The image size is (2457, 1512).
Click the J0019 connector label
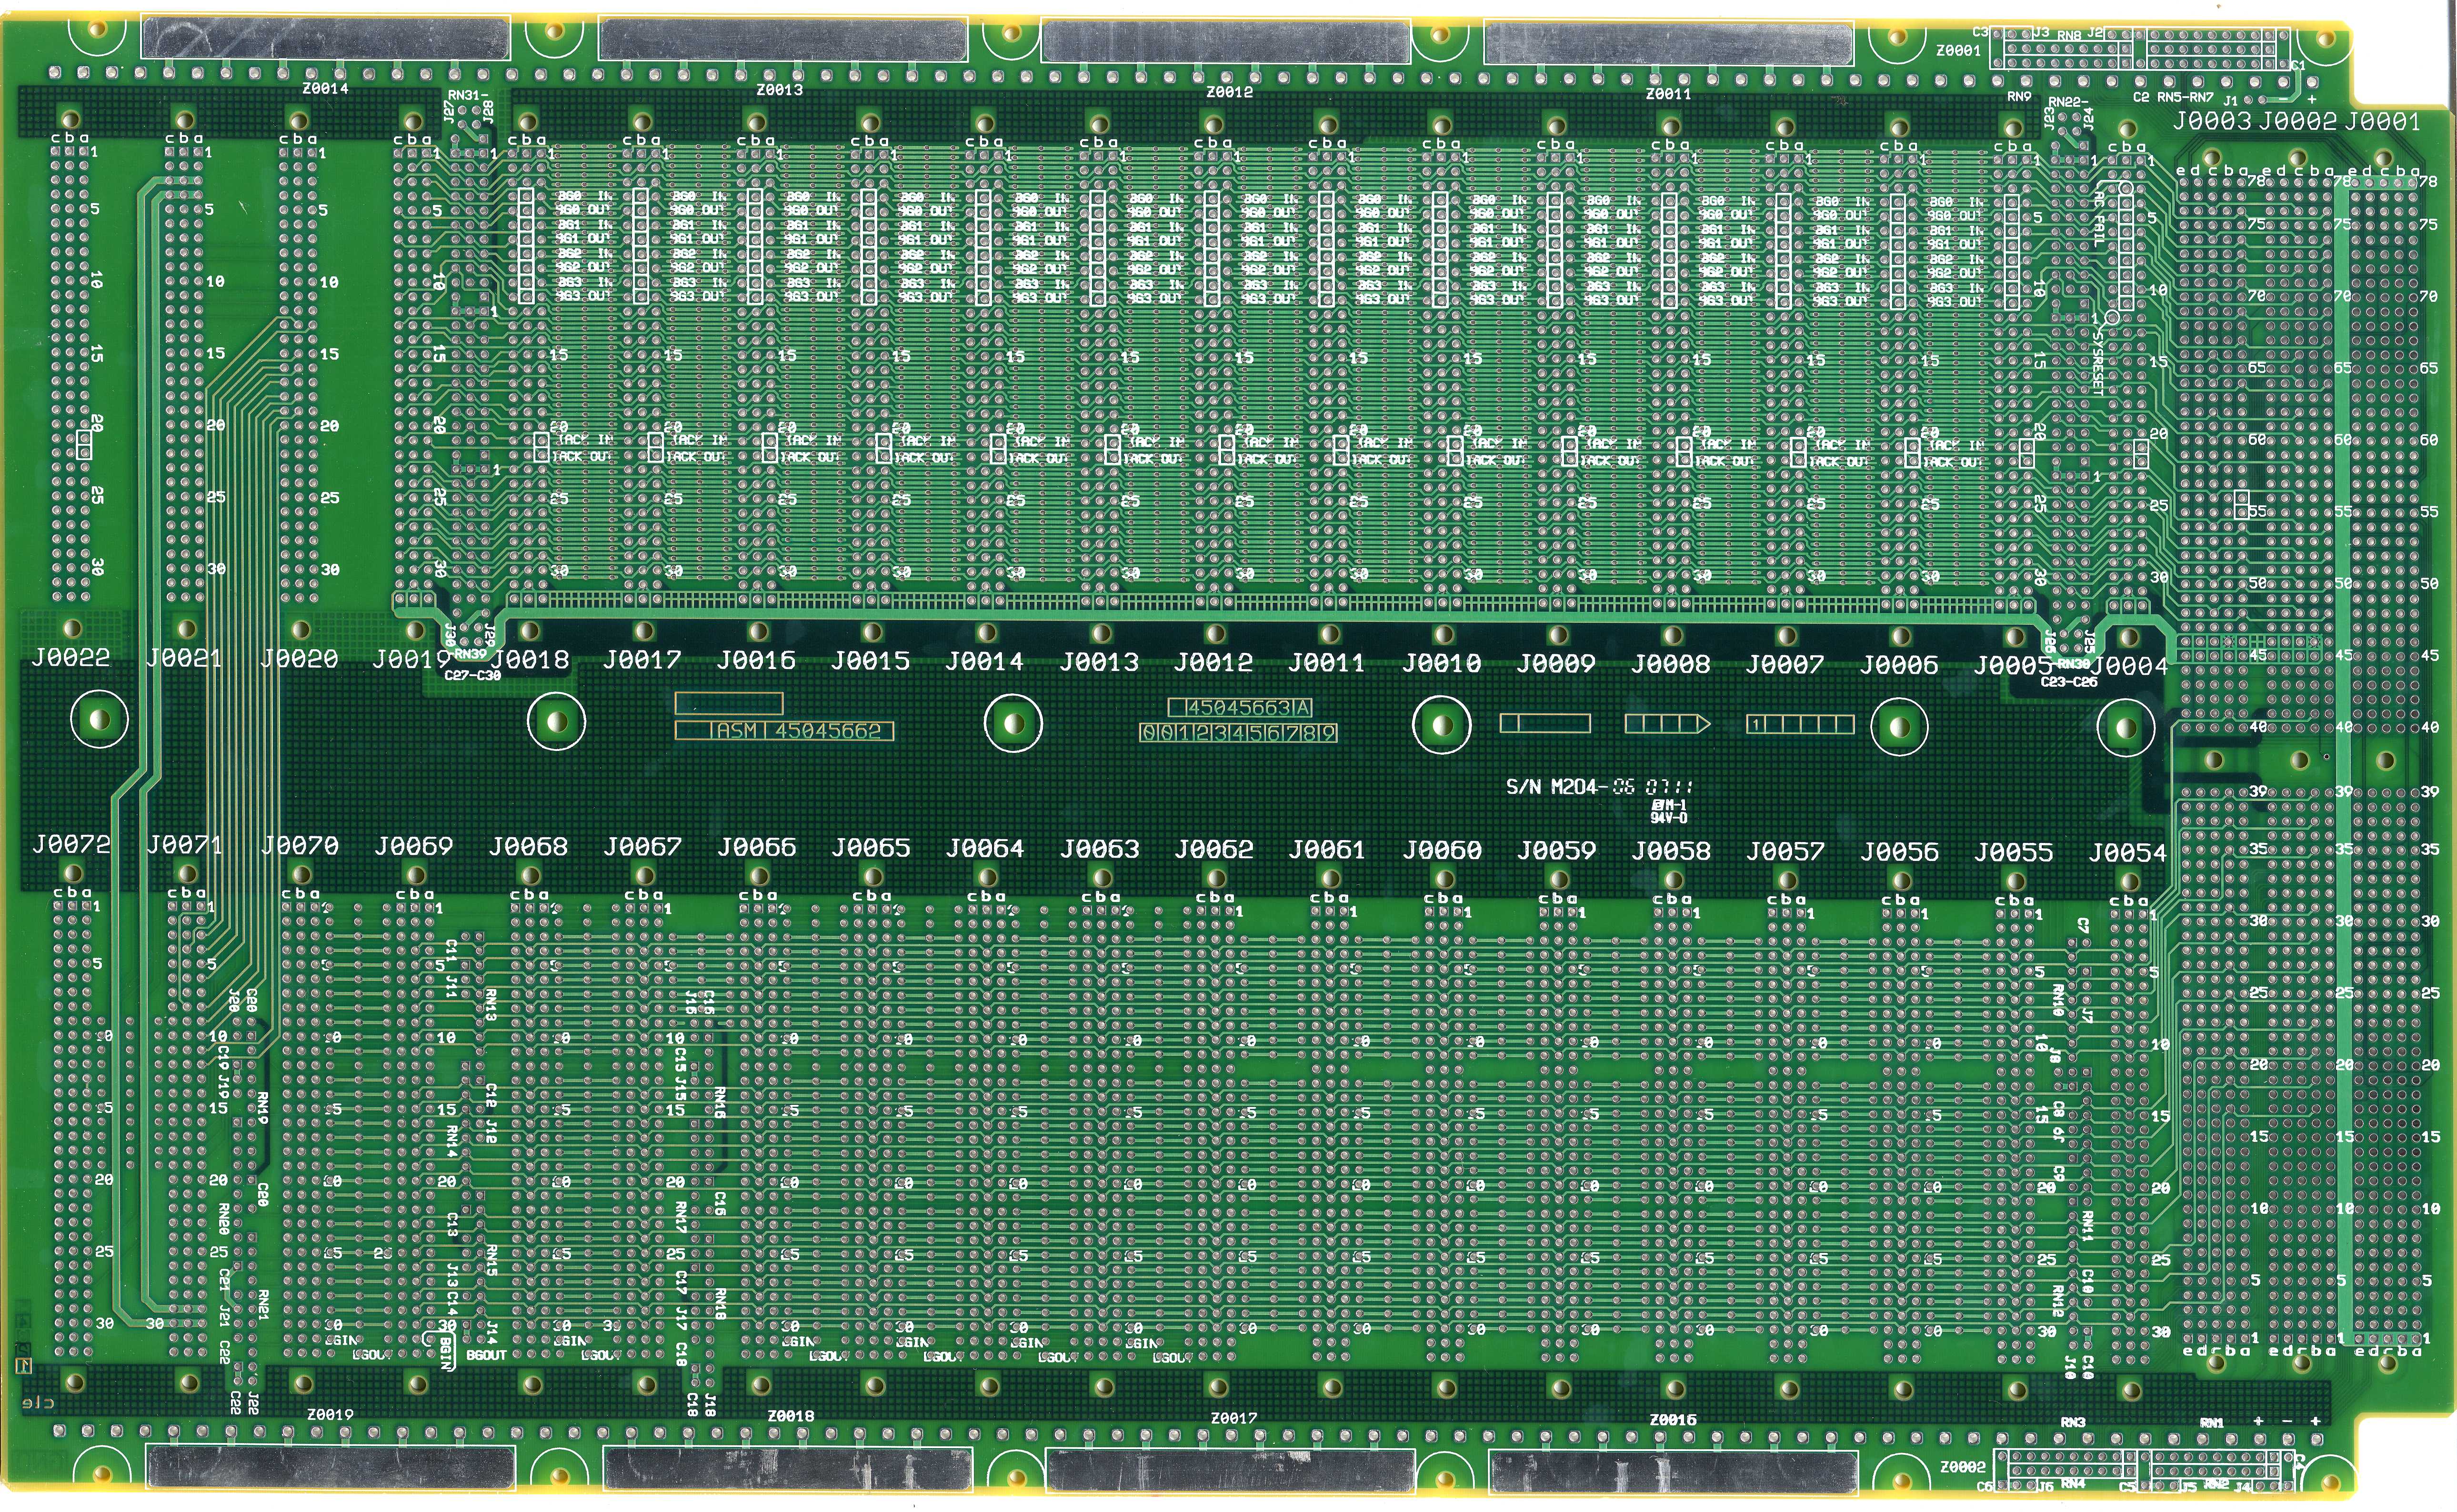412,659
